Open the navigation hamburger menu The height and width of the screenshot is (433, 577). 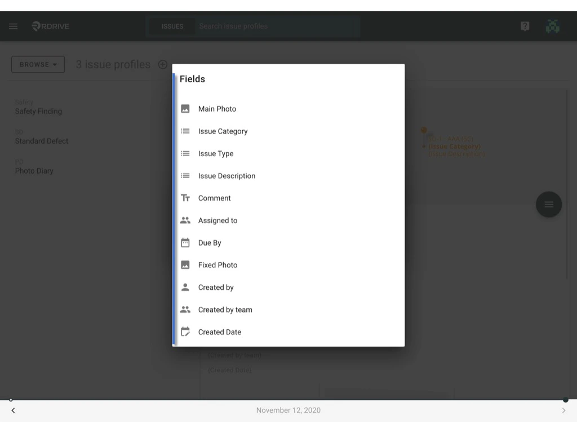(13, 26)
